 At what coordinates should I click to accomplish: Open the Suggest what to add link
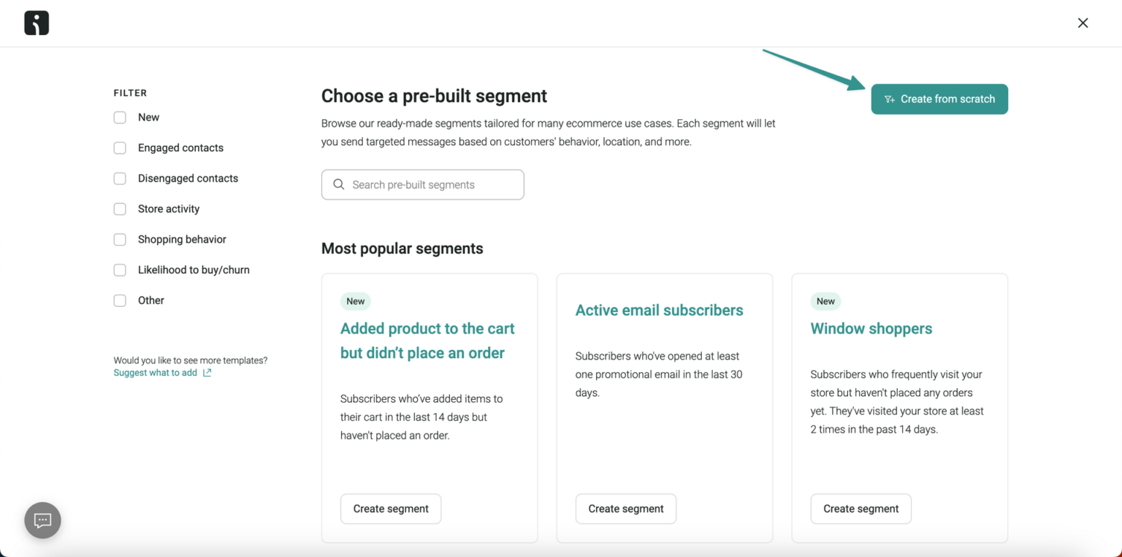[155, 372]
